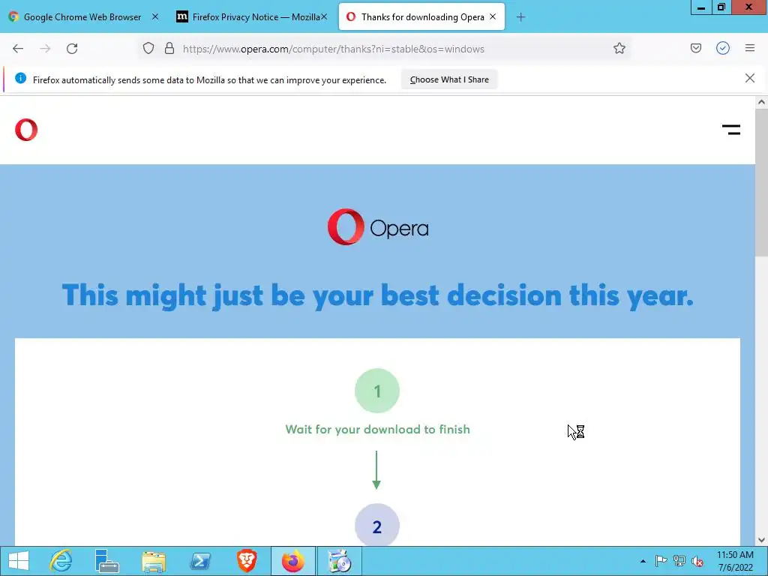Click the large Opera logo in the banner
This screenshot has height=576, width=768.
[x=378, y=227]
